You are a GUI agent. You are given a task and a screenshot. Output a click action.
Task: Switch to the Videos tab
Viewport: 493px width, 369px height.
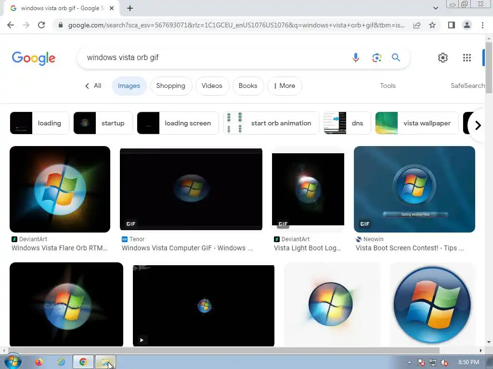pyautogui.click(x=212, y=86)
